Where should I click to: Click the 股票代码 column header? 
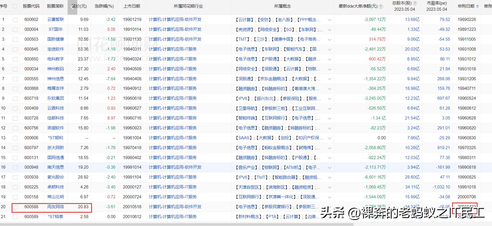pyautogui.click(x=31, y=6)
